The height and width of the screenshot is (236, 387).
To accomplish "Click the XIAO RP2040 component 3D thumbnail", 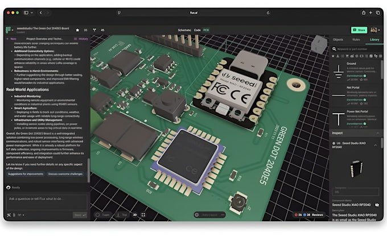I will click(x=356, y=169).
